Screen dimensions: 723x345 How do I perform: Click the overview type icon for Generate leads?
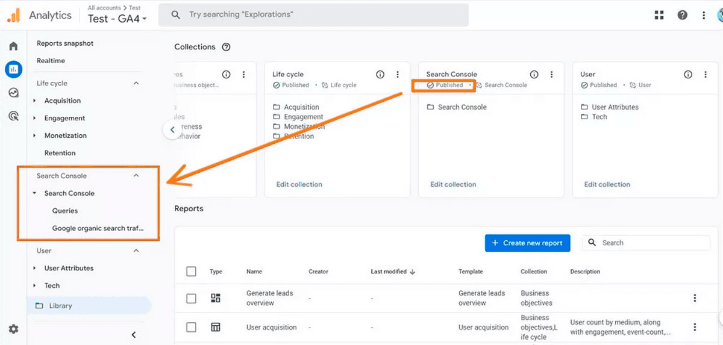click(x=215, y=298)
